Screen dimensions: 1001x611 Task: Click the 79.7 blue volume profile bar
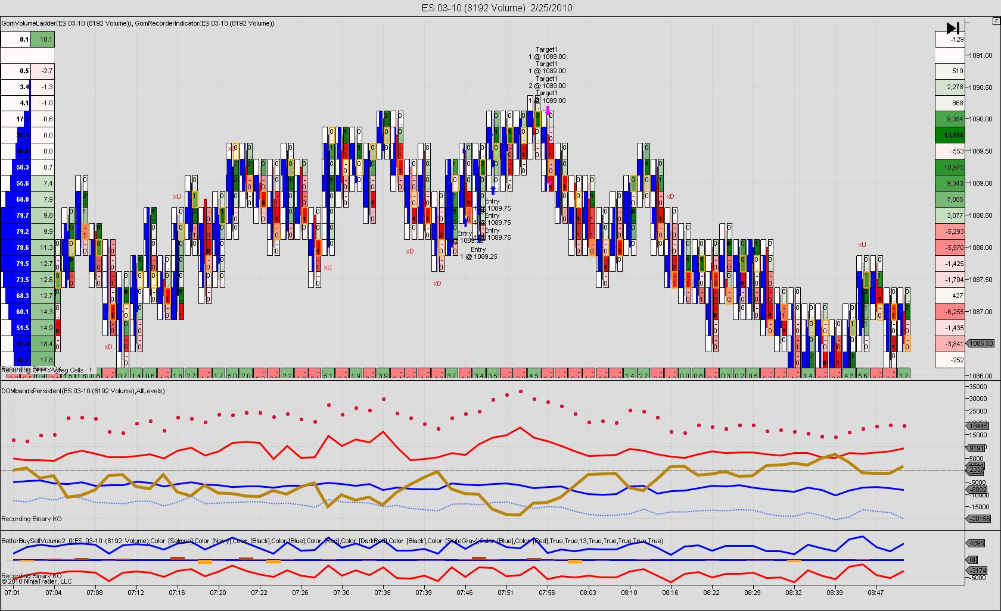[x=17, y=215]
